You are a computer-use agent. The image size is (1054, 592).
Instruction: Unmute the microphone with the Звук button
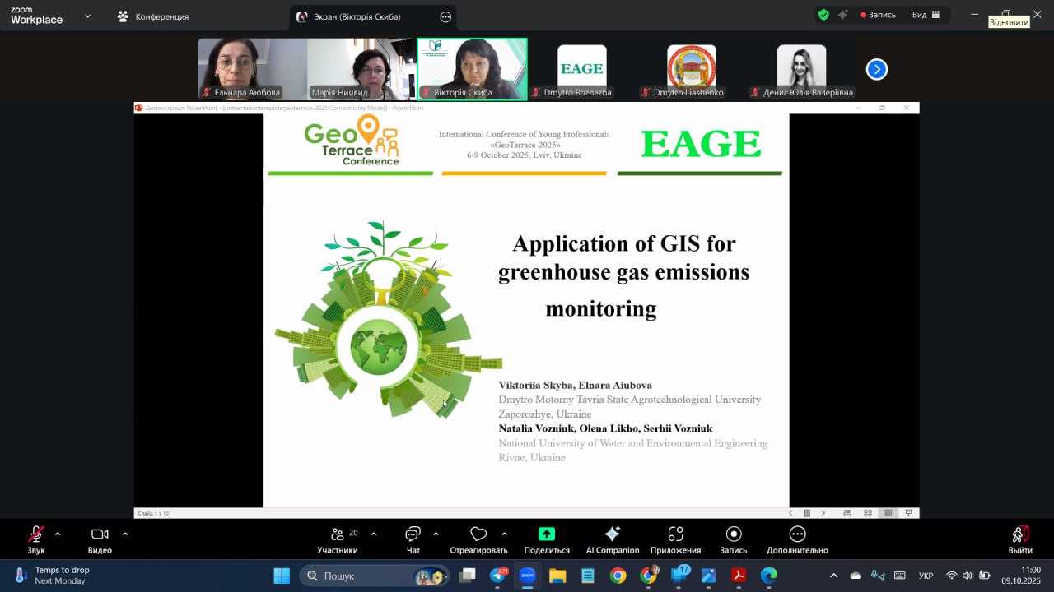35,539
